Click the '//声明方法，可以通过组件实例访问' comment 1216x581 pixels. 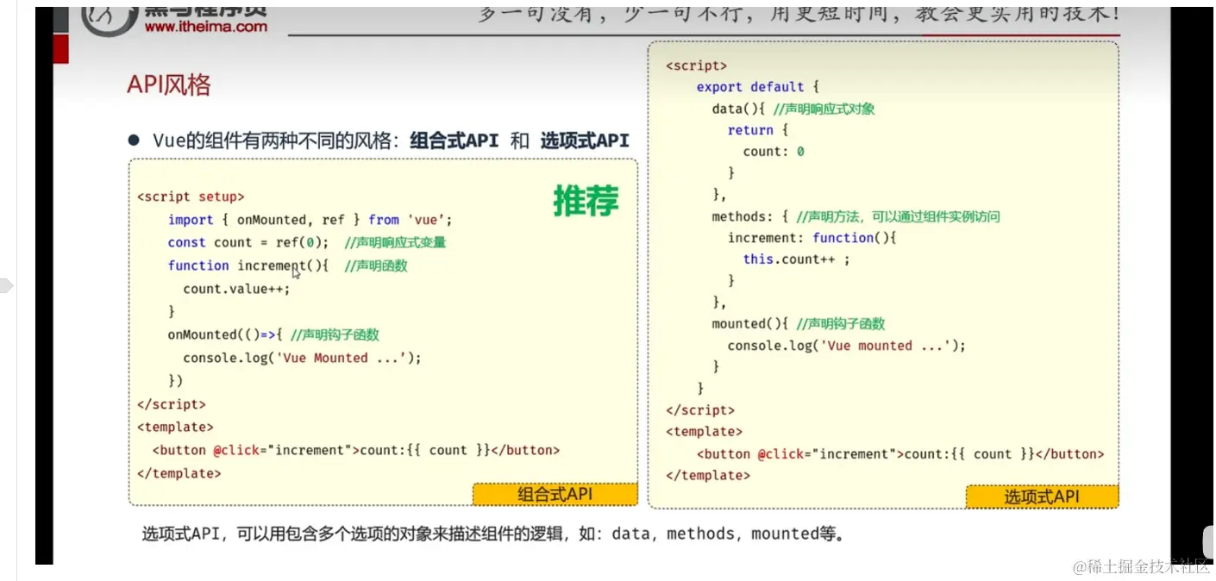pyautogui.click(x=898, y=216)
